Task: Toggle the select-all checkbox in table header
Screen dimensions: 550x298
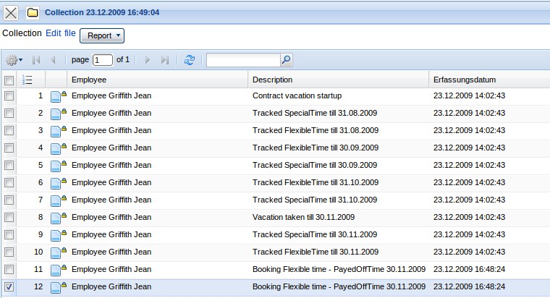Action: click(x=9, y=80)
